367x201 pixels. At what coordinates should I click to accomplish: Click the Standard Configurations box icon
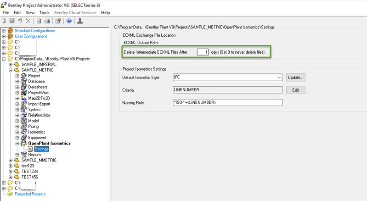pyautogui.click(x=10, y=31)
